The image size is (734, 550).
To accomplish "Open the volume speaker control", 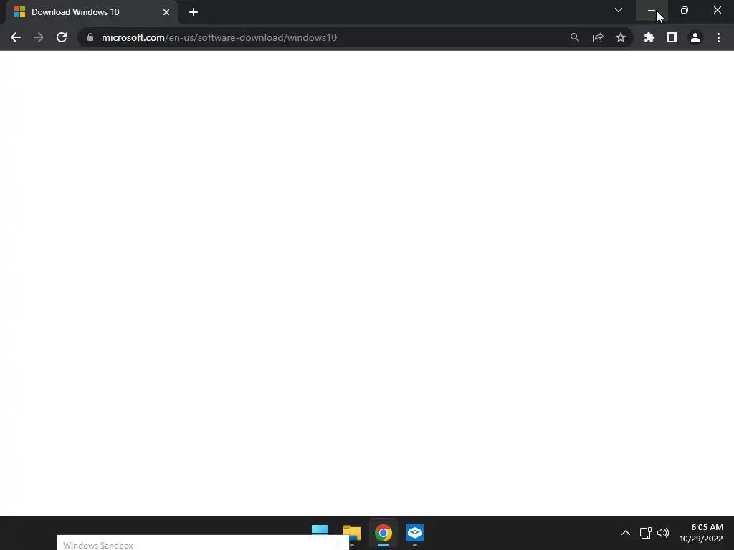I will click(663, 533).
